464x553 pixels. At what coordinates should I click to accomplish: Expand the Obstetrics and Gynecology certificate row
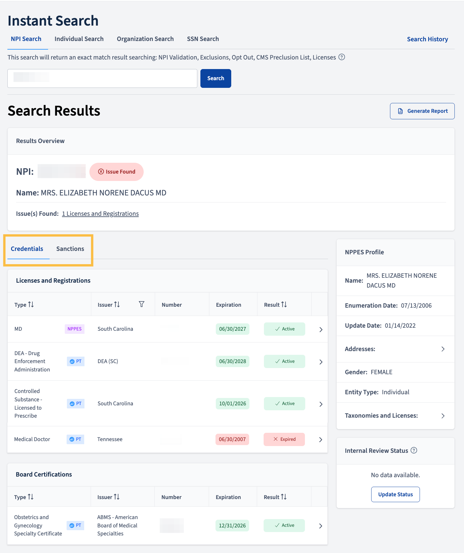coord(320,526)
